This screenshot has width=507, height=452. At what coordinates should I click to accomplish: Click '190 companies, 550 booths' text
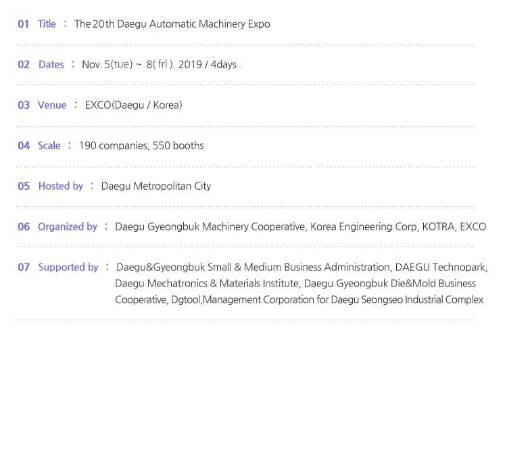point(141,146)
